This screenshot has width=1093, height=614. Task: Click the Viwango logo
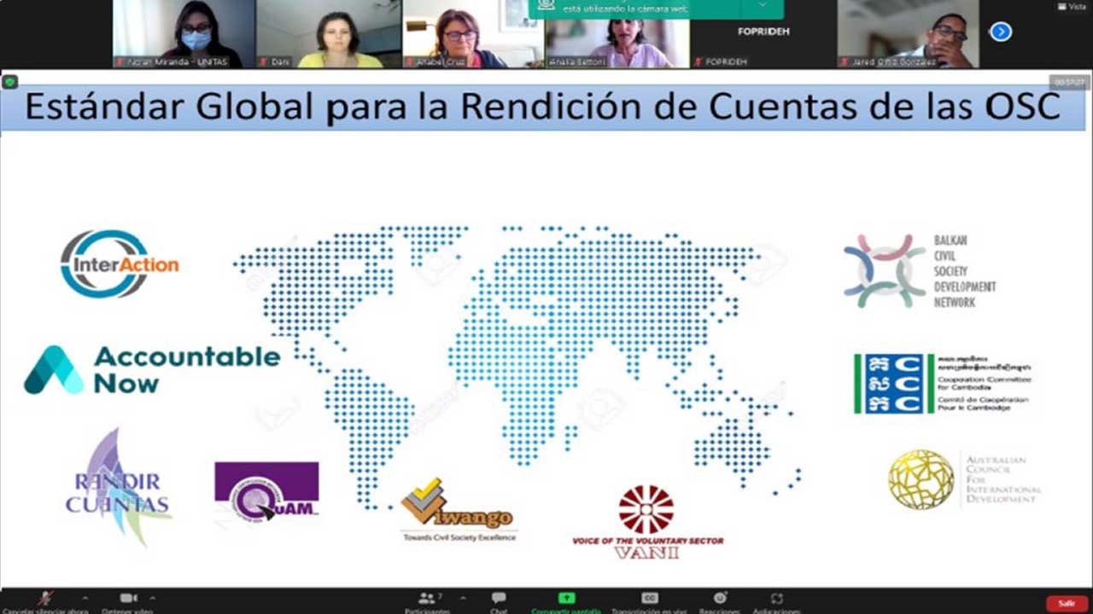(x=459, y=510)
